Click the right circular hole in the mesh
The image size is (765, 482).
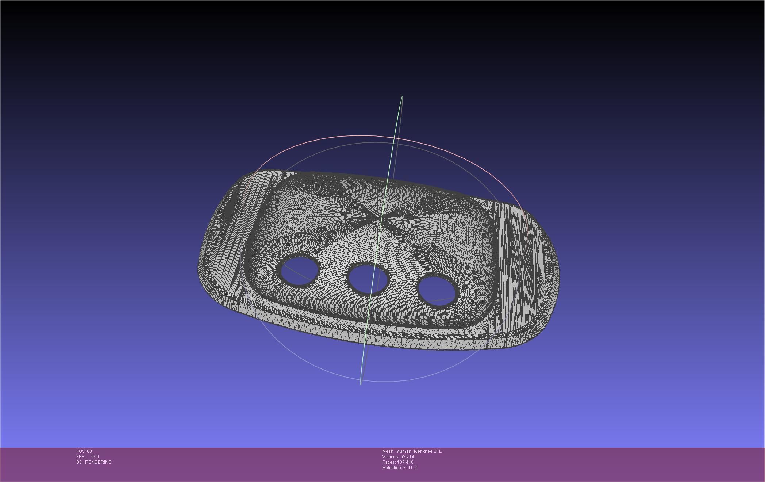437,291
